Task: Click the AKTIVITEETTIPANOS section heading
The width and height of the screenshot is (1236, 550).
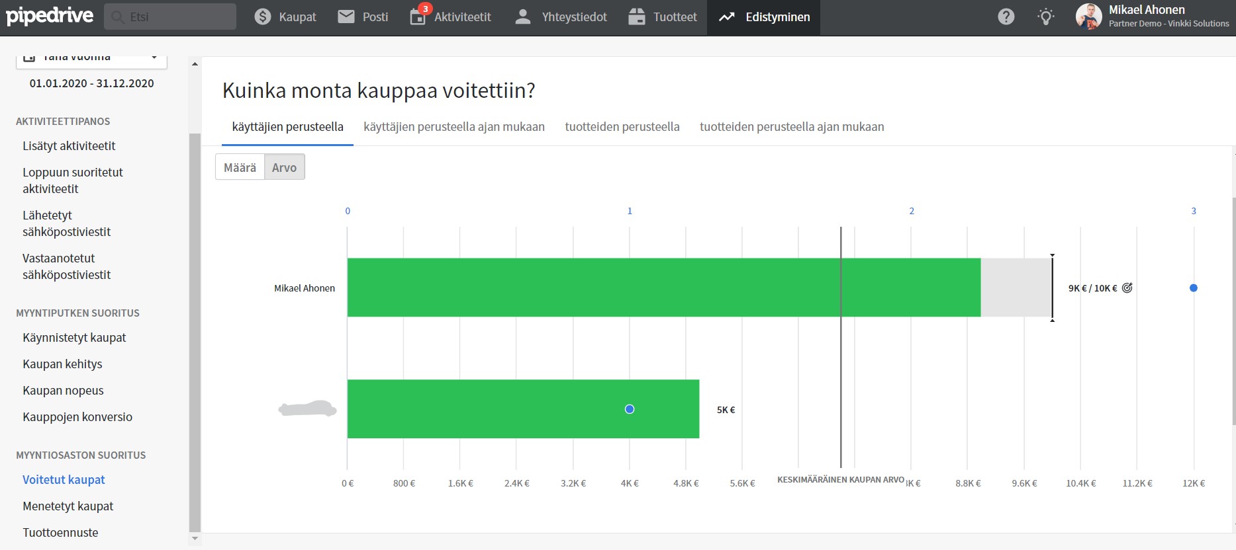Action: click(63, 122)
